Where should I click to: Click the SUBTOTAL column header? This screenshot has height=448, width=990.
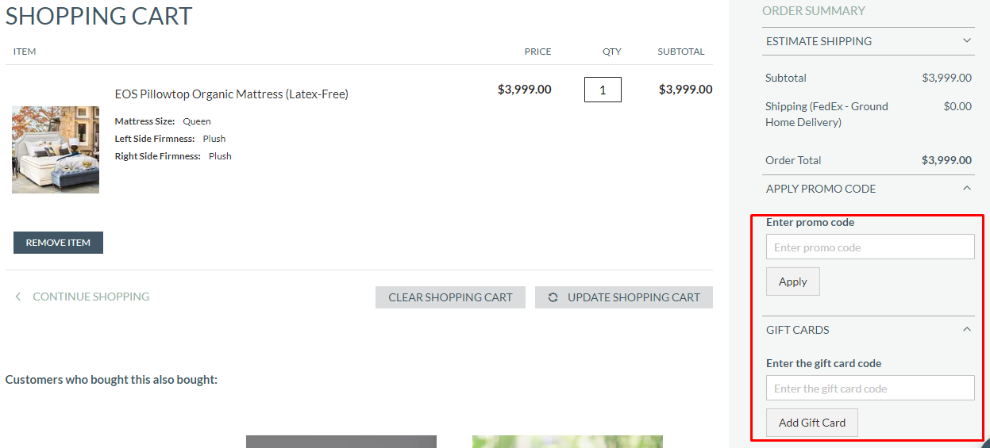click(x=681, y=52)
